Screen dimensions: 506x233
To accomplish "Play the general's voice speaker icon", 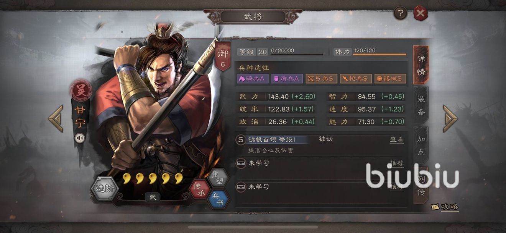I will [x=80, y=138].
